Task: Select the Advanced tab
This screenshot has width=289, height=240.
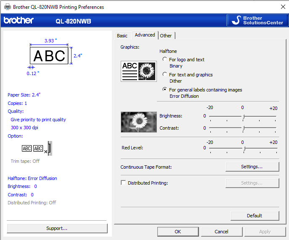Action: click(145, 35)
